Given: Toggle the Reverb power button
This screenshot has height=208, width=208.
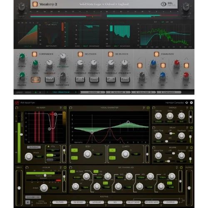Looking at the screenshot, I should point(191,147).
